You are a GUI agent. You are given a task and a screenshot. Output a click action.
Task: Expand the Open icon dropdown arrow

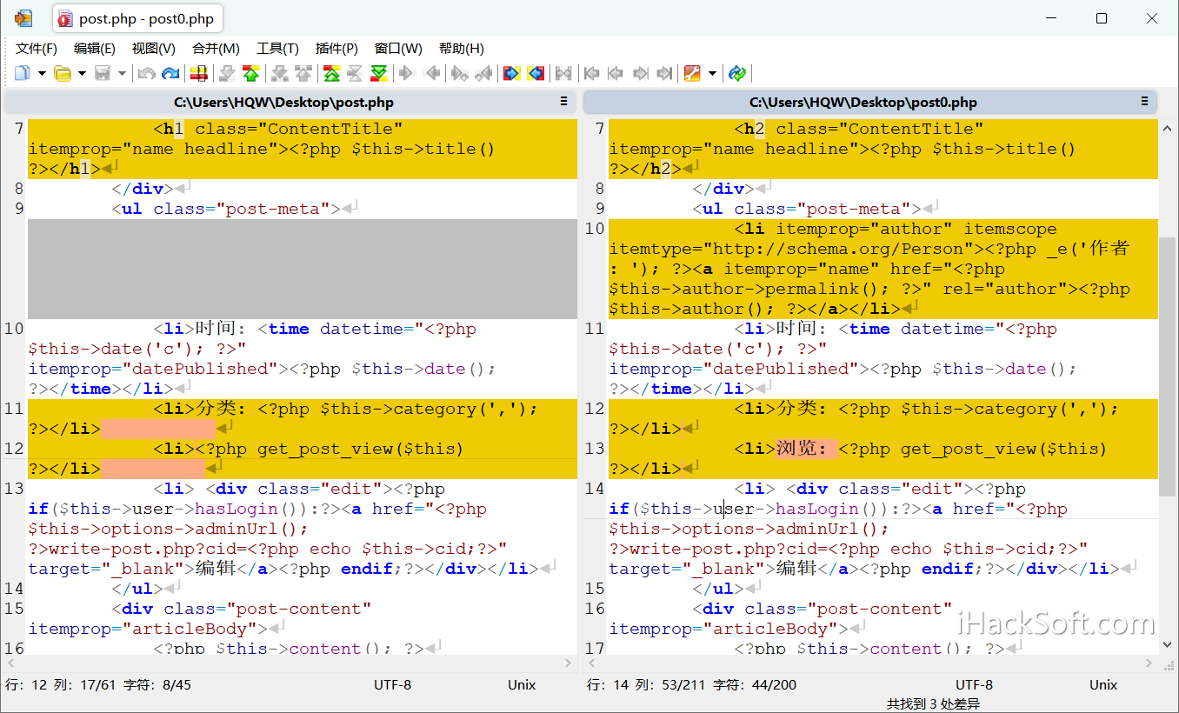pyautogui.click(x=82, y=73)
